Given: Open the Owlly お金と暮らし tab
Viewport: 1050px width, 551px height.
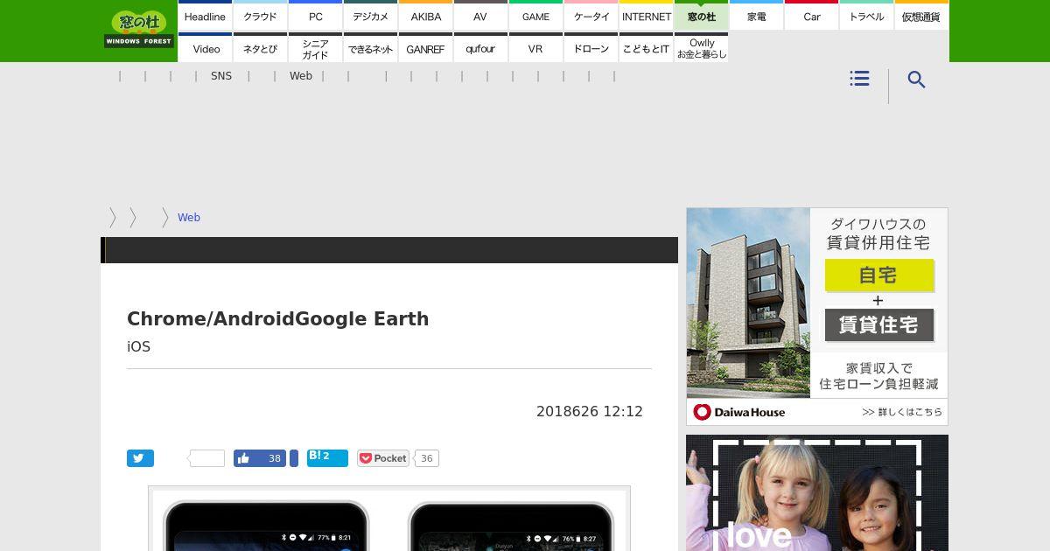Looking at the screenshot, I should click(x=702, y=48).
